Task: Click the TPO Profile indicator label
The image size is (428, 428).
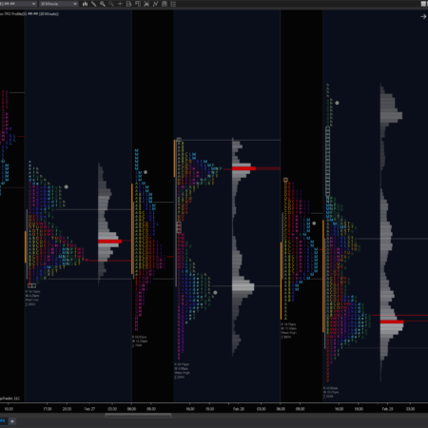Action: [29, 14]
